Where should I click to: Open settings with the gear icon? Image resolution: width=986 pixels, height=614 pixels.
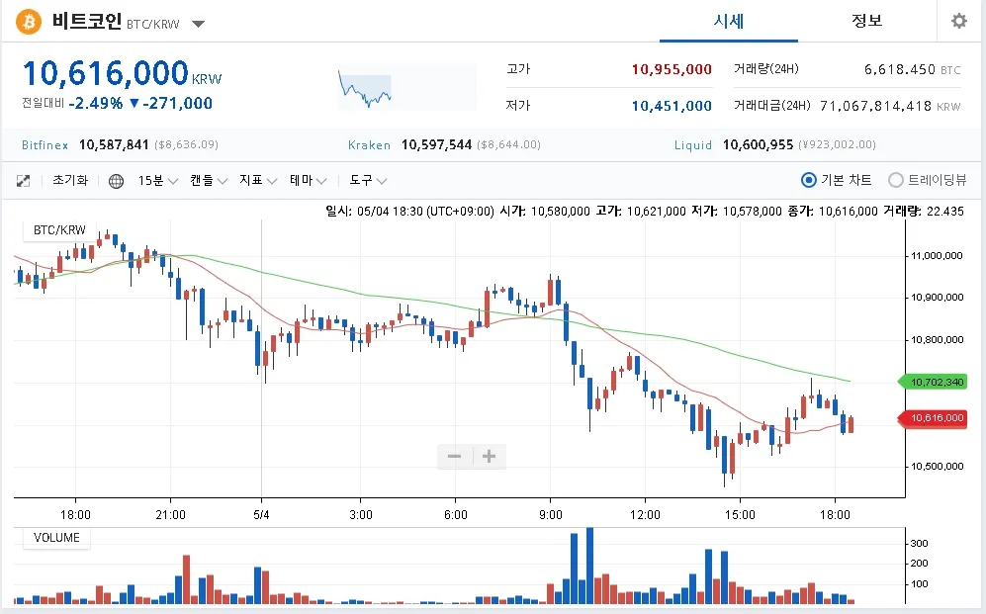[x=959, y=21]
